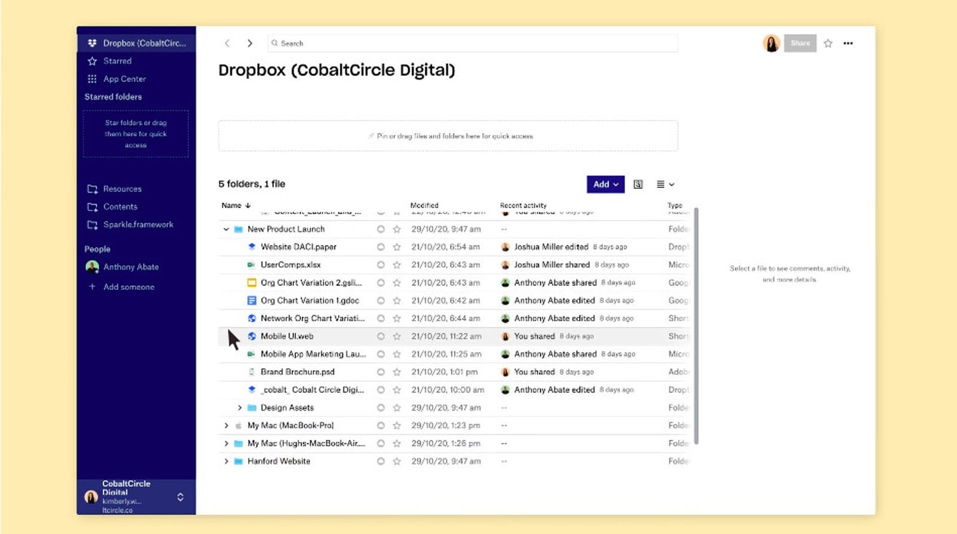The height and width of the screenshot is (534, 957).
Task: Open the Resources sidebar folder
Action: 122,189
